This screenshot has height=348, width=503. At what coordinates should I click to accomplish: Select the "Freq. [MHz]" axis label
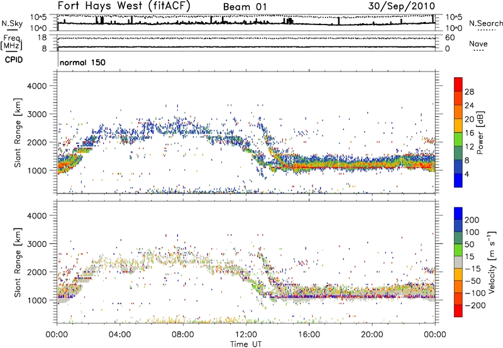point(11,42)
